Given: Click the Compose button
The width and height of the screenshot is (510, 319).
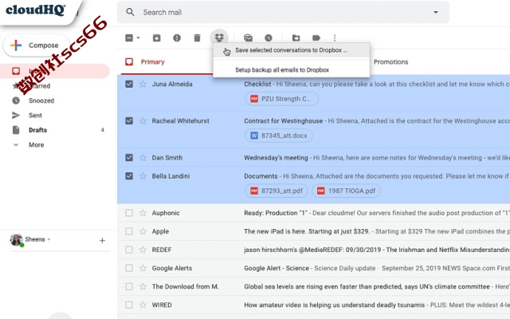Looking at the screenshot, I should click(36, 45).
